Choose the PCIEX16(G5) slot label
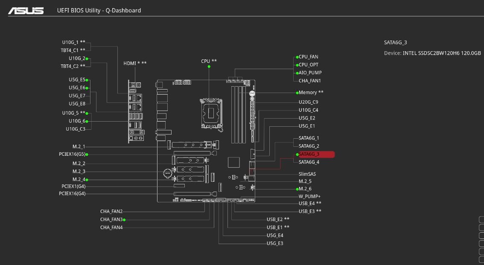 (x=72, y=154)
